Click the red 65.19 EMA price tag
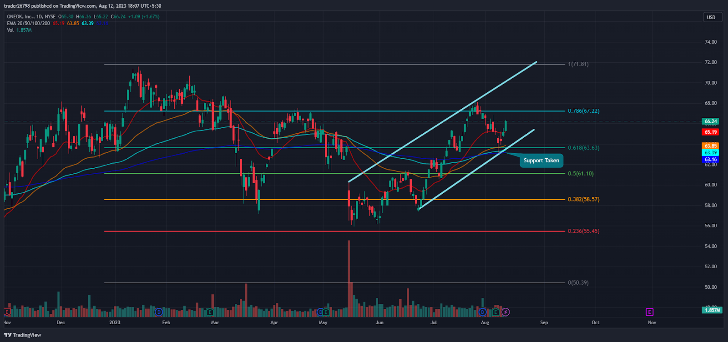 tap(711, 132)
